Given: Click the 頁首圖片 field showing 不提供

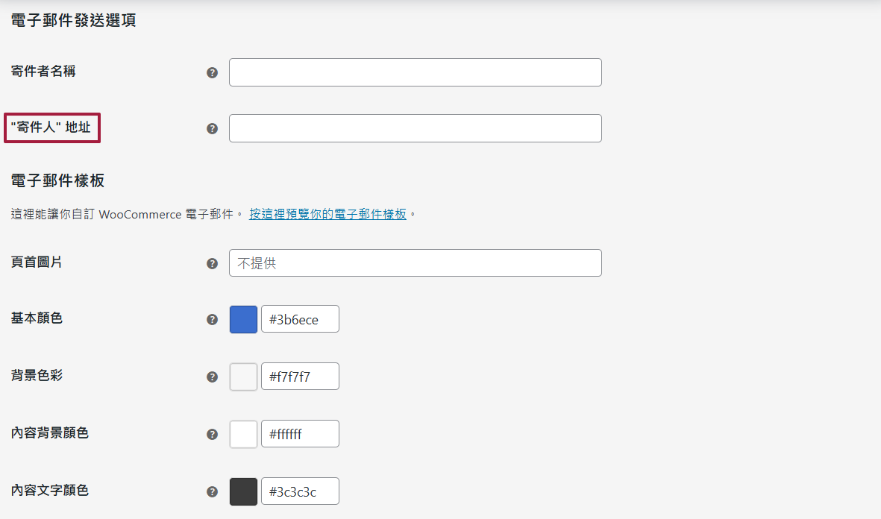Looking at the screenshot, I should (x=415, y=262).
